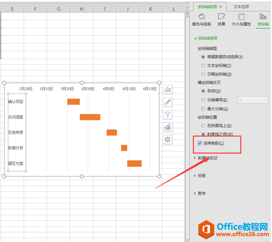
Task: Click the chart type quick button
Action: (x=167, y=127)
